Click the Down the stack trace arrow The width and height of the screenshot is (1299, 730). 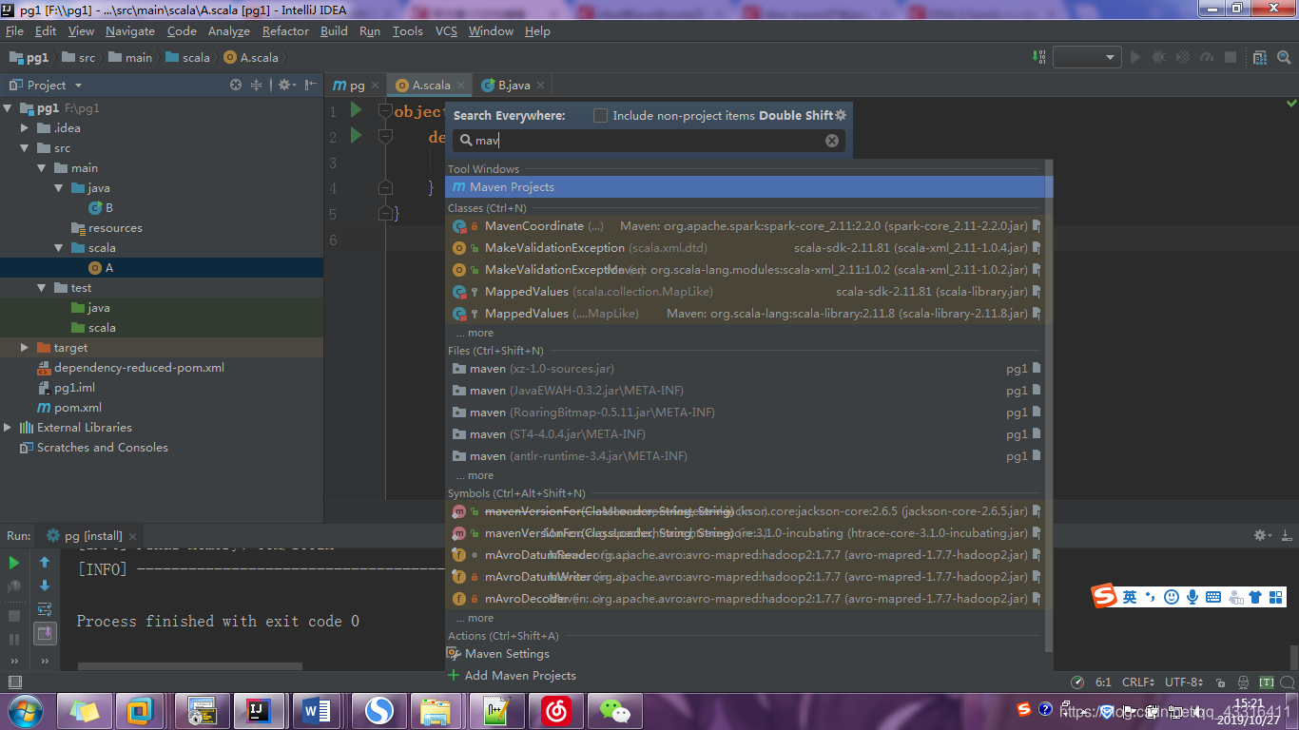(x=45, y=586)
